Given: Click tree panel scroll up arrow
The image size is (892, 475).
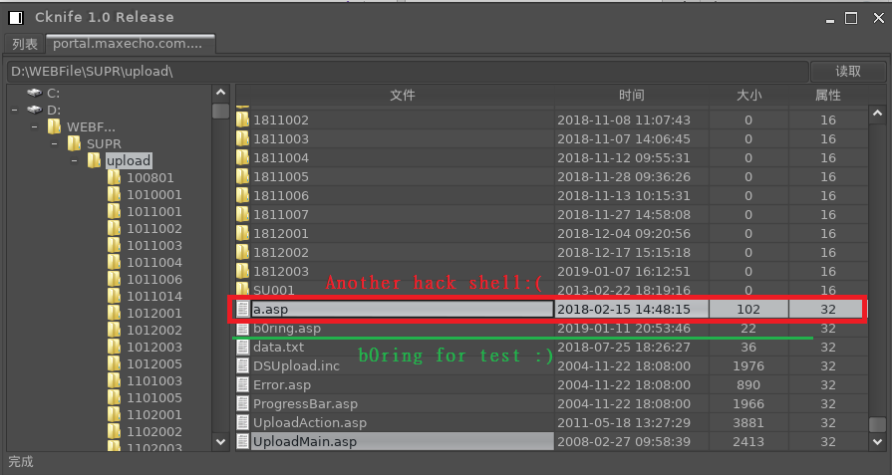Looking at the screenshot, I should click(x=220, y=93).
